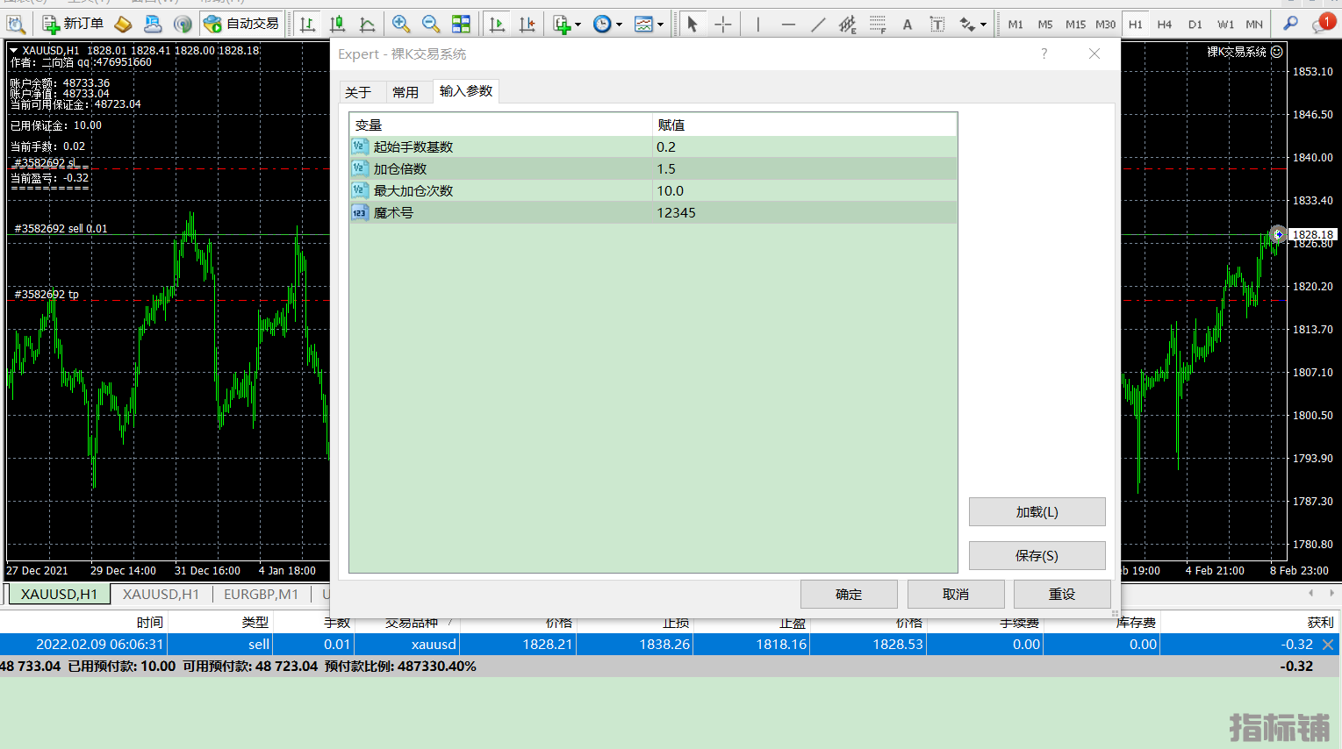Switch chart to H4 timeframe
This screenshot has height=749, width=1342.
coord(1165,25)
